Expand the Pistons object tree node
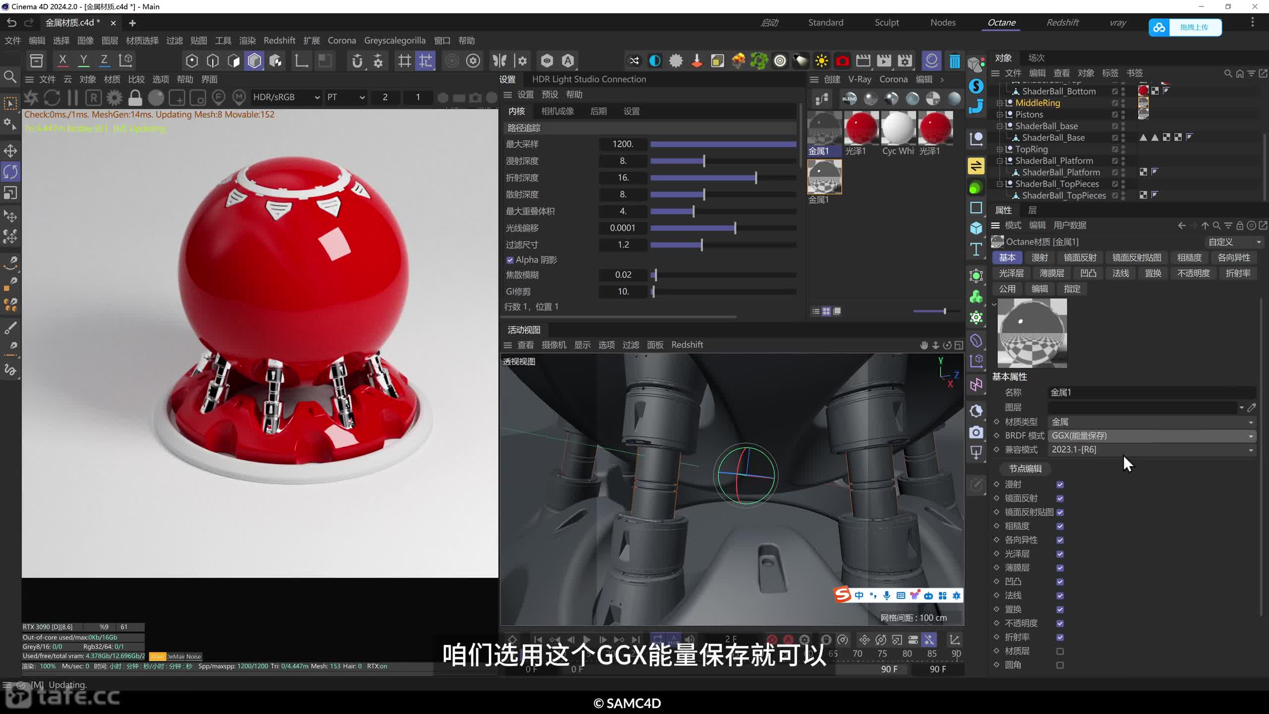Screen dimensions: 1269x714 (x=999, y=115)
